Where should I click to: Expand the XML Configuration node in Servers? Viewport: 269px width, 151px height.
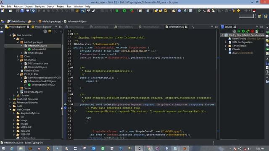(226, 42)
